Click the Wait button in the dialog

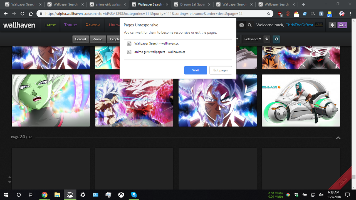[196, 70]
